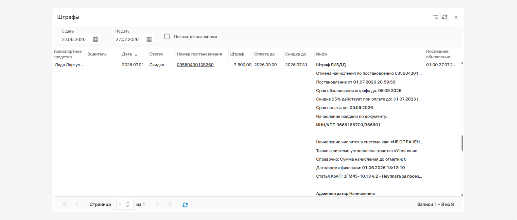Click table scrollbar up arrow
Screen dimensions: 517x220
pos(462,63)
